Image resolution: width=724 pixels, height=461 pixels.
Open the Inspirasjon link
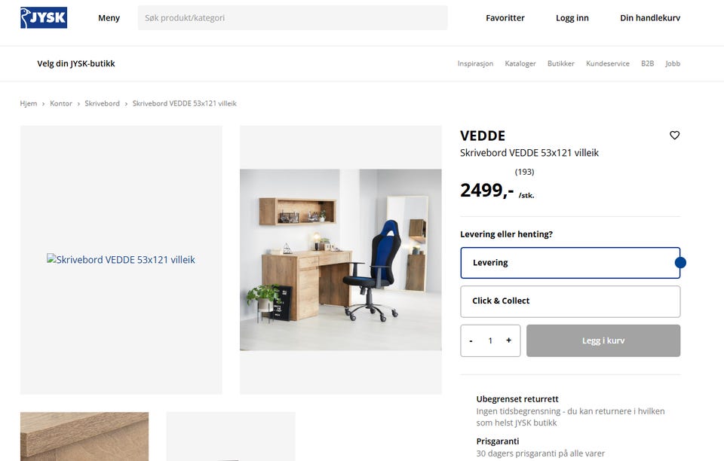[475, 63]
